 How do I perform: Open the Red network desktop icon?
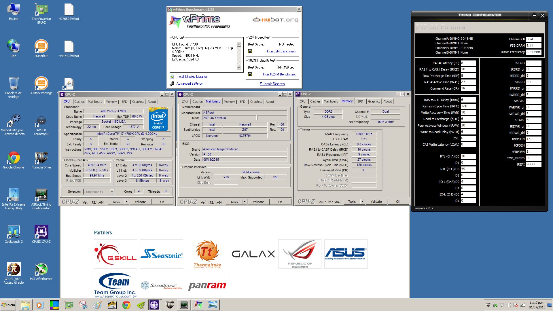(x=14, y=48)
